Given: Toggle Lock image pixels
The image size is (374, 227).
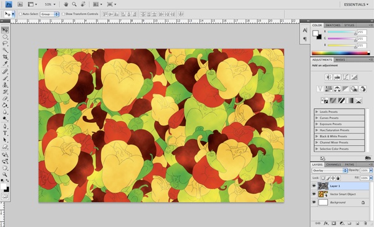Looking at the screenshot, I should pyautogui.click(x=328, y=178).
